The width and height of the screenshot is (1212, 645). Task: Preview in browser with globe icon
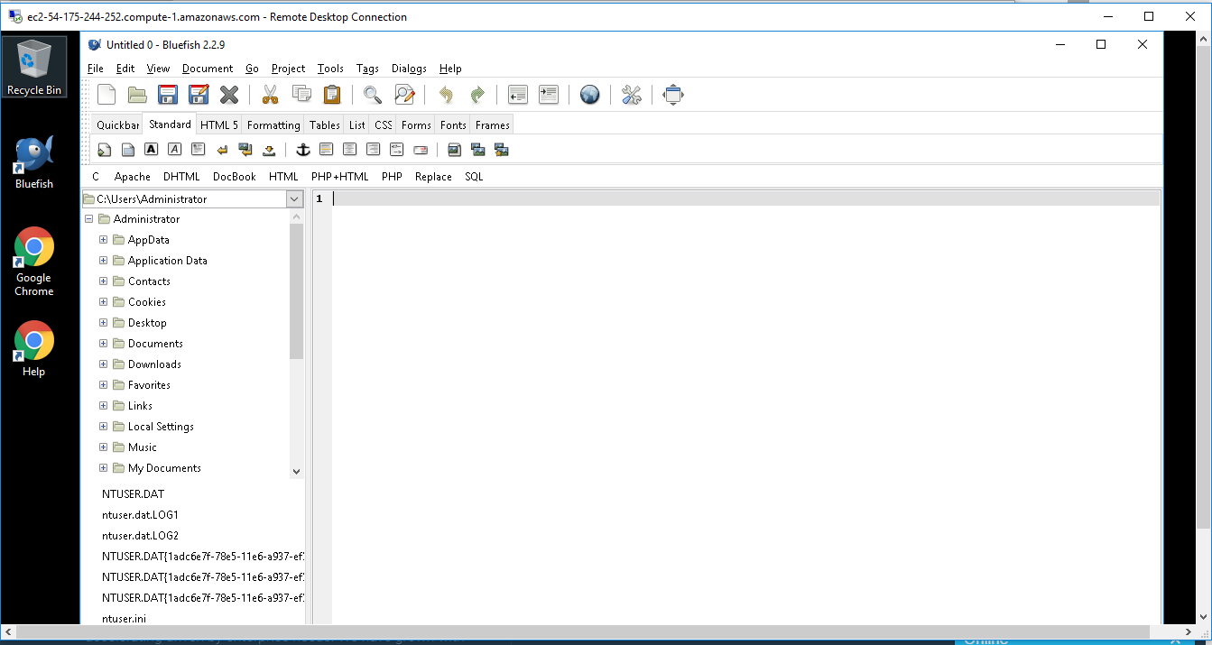tap(589, 95)
